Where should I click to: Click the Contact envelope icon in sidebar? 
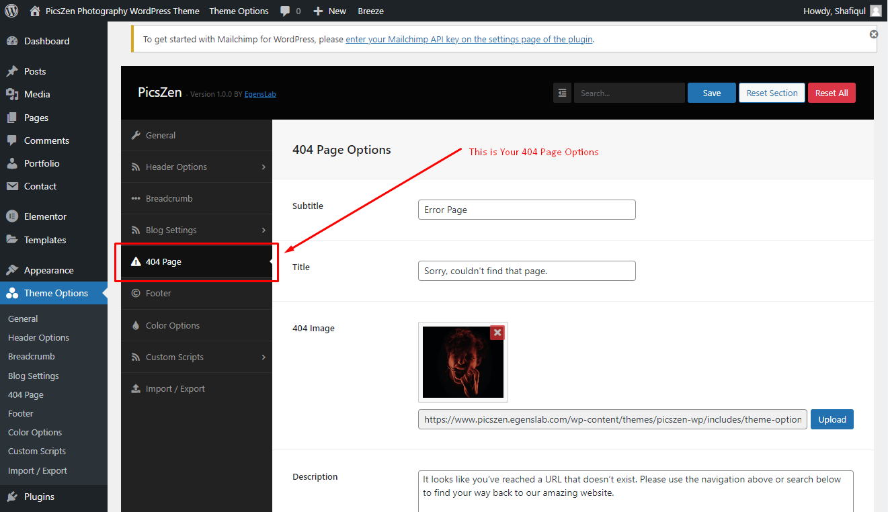[x=12, y=186]
